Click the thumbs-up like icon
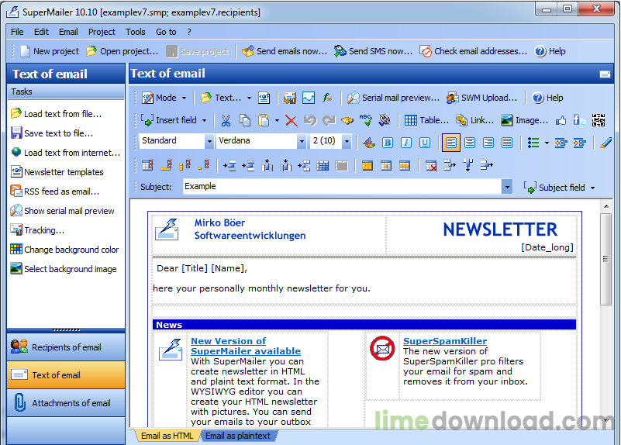Screen dimensions: 621x445 pos(561,120)
